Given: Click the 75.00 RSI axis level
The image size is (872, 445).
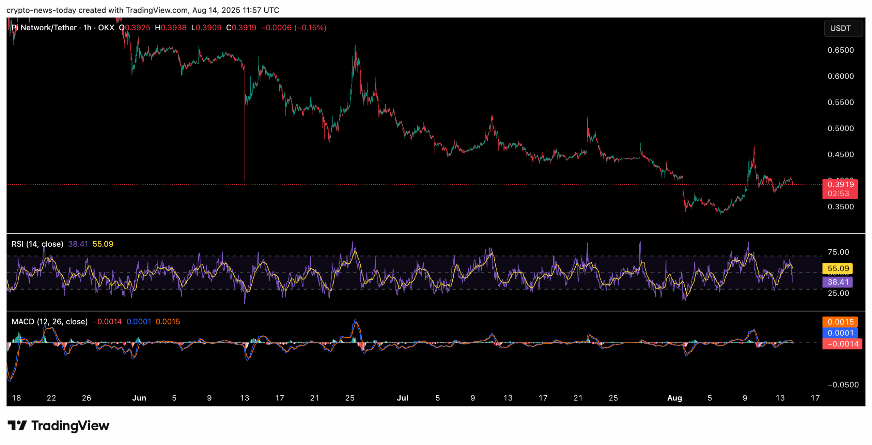Looking at the screenshot, I should [838, 252].
